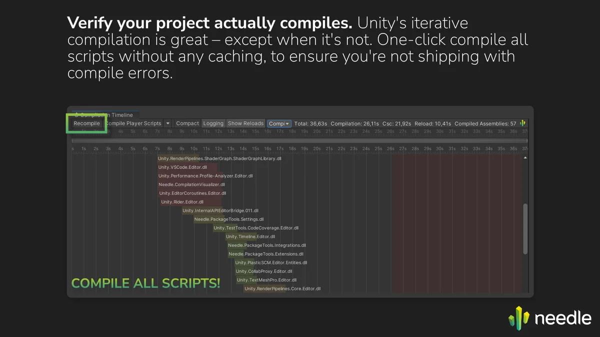Select the Unity.Rider.Editor.dll timeline bar
Viewport: 600px width, 337px height.
click(x=182, y=202)
